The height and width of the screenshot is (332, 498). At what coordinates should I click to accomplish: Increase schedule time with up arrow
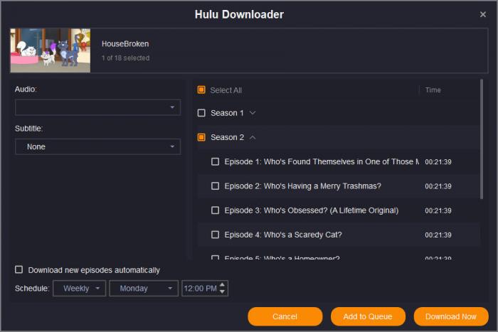pos(223,284)
